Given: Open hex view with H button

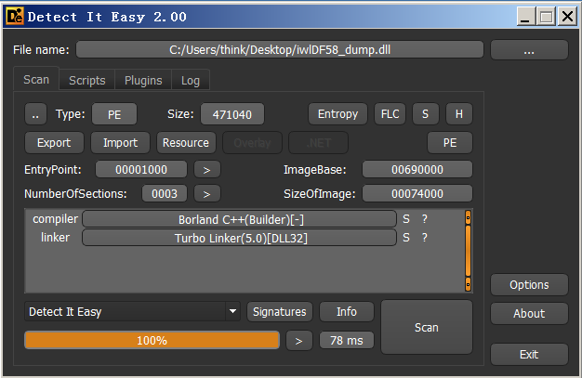Looking at the screenshot, I should (x=459, y=114).
